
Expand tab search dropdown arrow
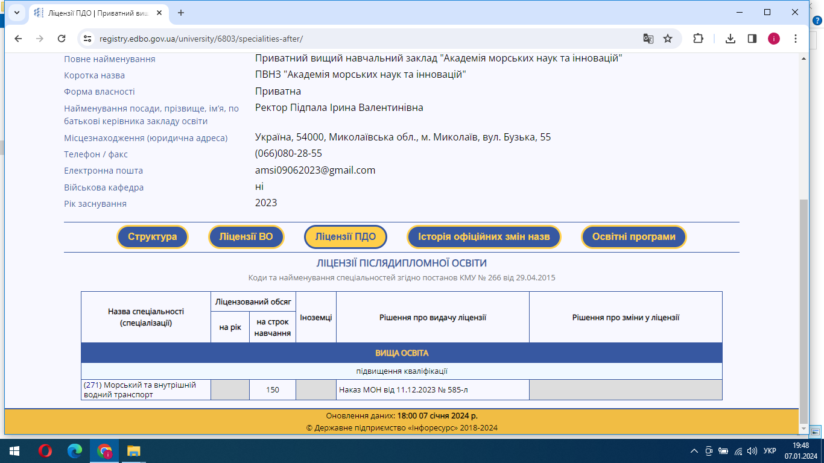(x=16, y=13)
